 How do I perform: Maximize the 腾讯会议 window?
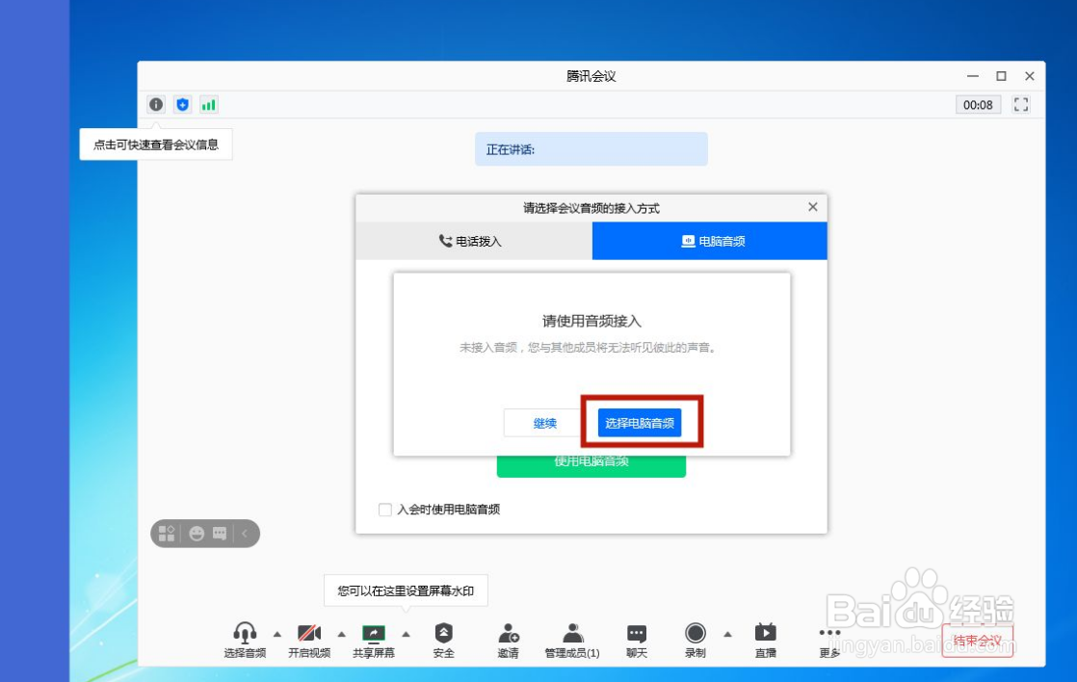click(1002, 76)
